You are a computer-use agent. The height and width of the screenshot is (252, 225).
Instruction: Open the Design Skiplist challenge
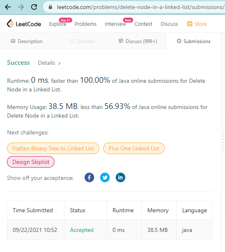pos(31,162)
